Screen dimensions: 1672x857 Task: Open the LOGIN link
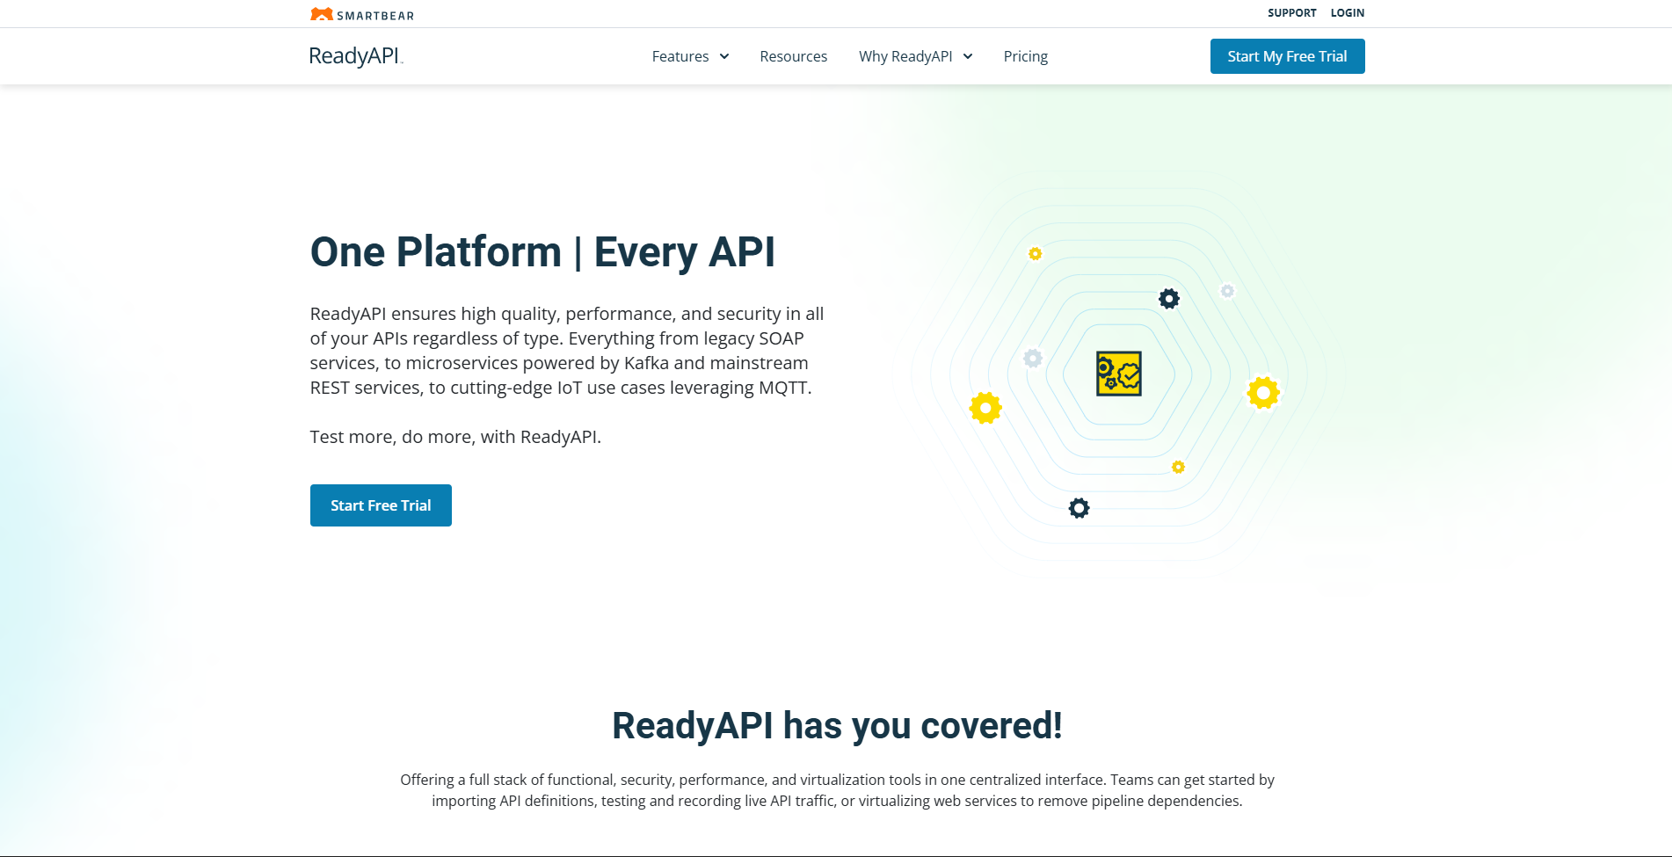pos(1348,13)
